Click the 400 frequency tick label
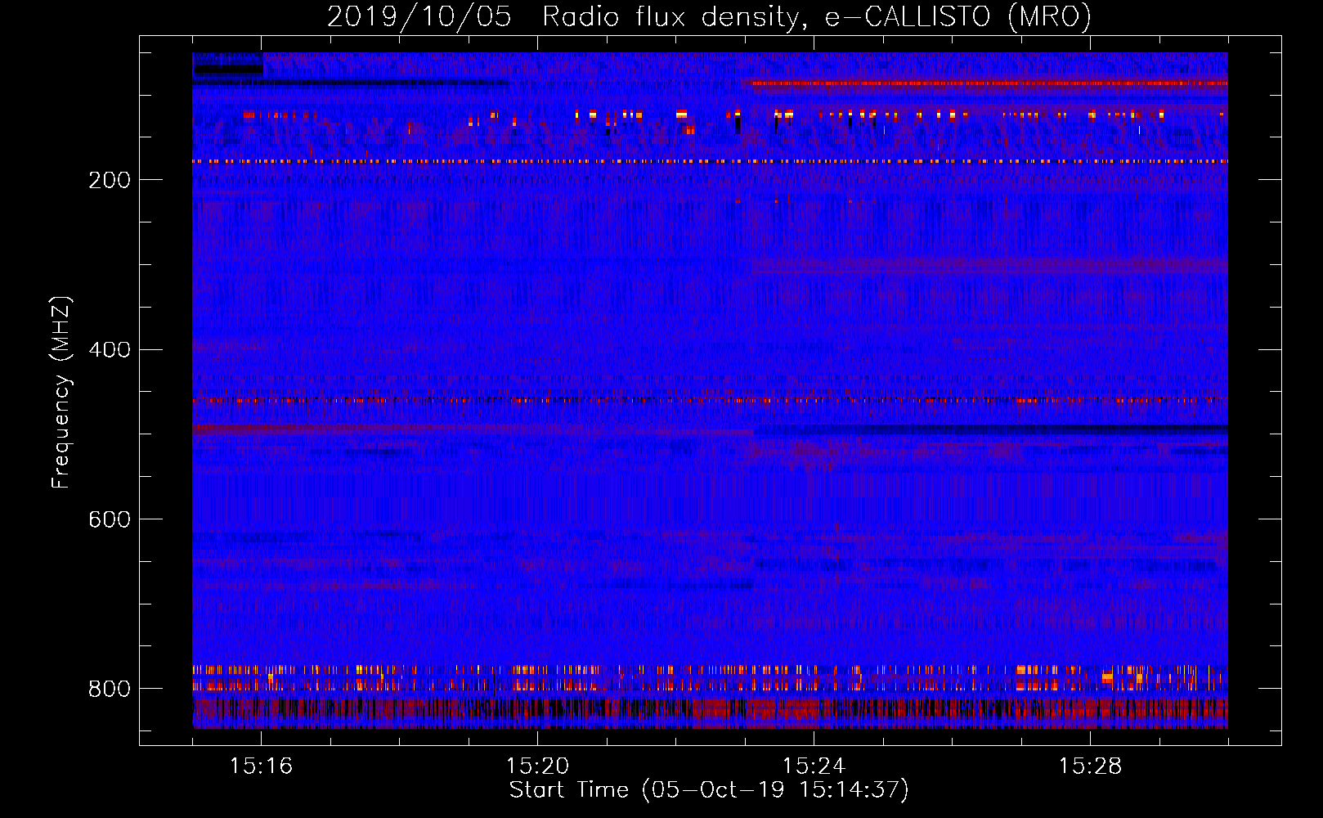Screen dimensions: 1323x818 (x=110, y=350)
